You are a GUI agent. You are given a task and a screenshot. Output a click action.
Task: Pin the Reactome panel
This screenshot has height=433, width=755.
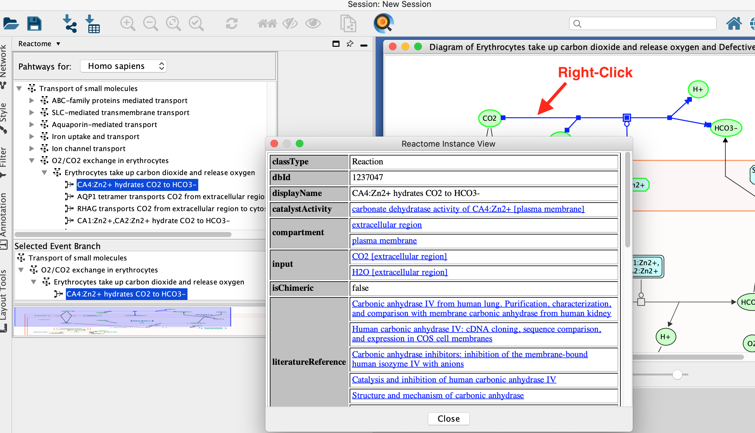tap(350, 44)
